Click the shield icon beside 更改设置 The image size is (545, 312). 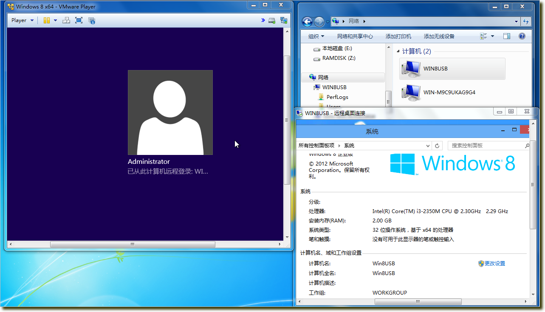point(481,264)
